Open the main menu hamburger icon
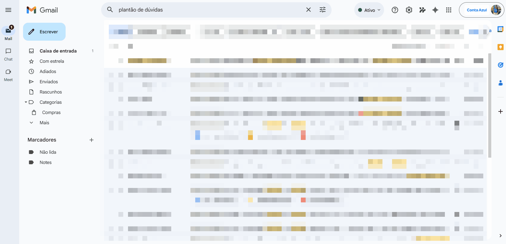Viewport: 506px width, 244px height. 8,10
